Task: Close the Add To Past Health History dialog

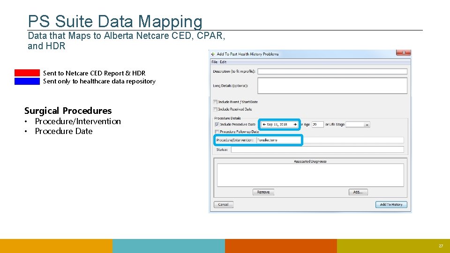Action: click(x=404, y=53)
